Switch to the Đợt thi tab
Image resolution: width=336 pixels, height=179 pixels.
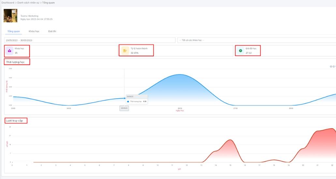pyautogui.click(x=52, y=31)
